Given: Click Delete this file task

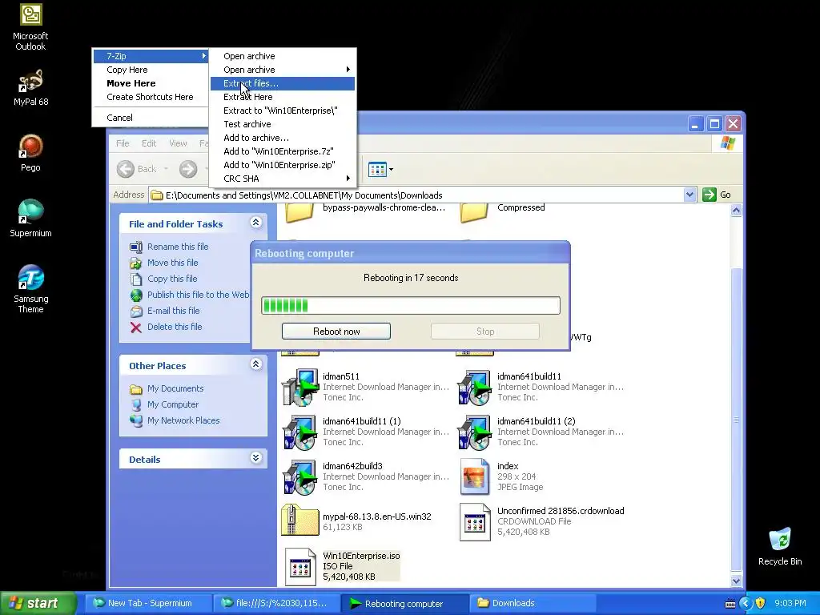Looking at the screenshot, I should pos(174,327).
